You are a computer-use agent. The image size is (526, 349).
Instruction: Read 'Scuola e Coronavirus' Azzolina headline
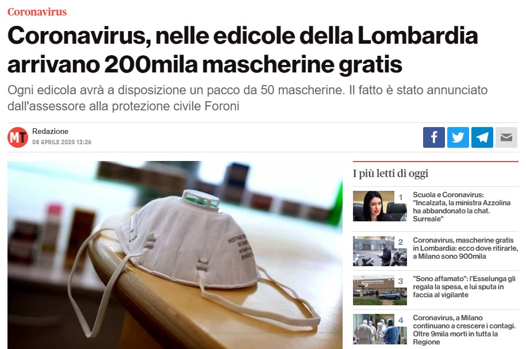tap(462, 207)
